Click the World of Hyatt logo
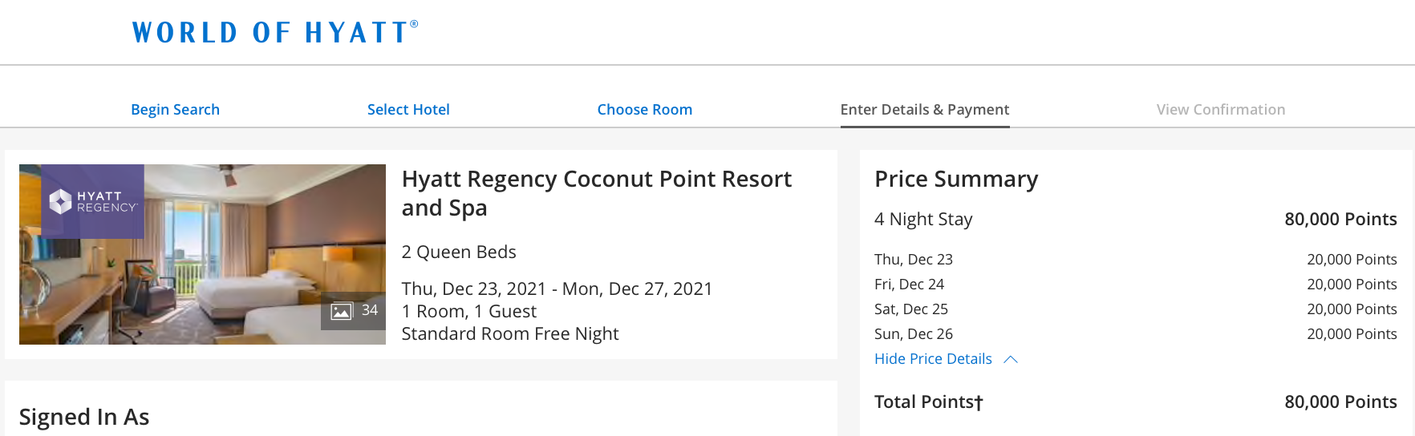 (274, 33)
